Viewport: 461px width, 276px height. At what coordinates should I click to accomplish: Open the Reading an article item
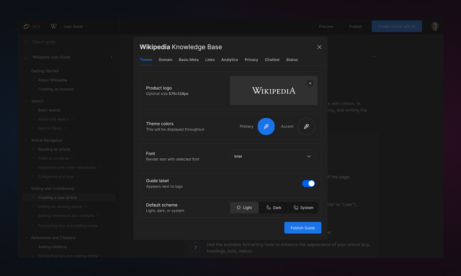(54, 149)
